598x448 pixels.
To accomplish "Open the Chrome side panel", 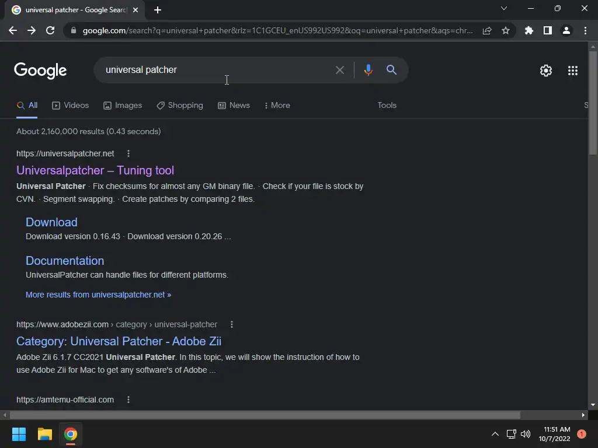I will [x=548, y=30].
